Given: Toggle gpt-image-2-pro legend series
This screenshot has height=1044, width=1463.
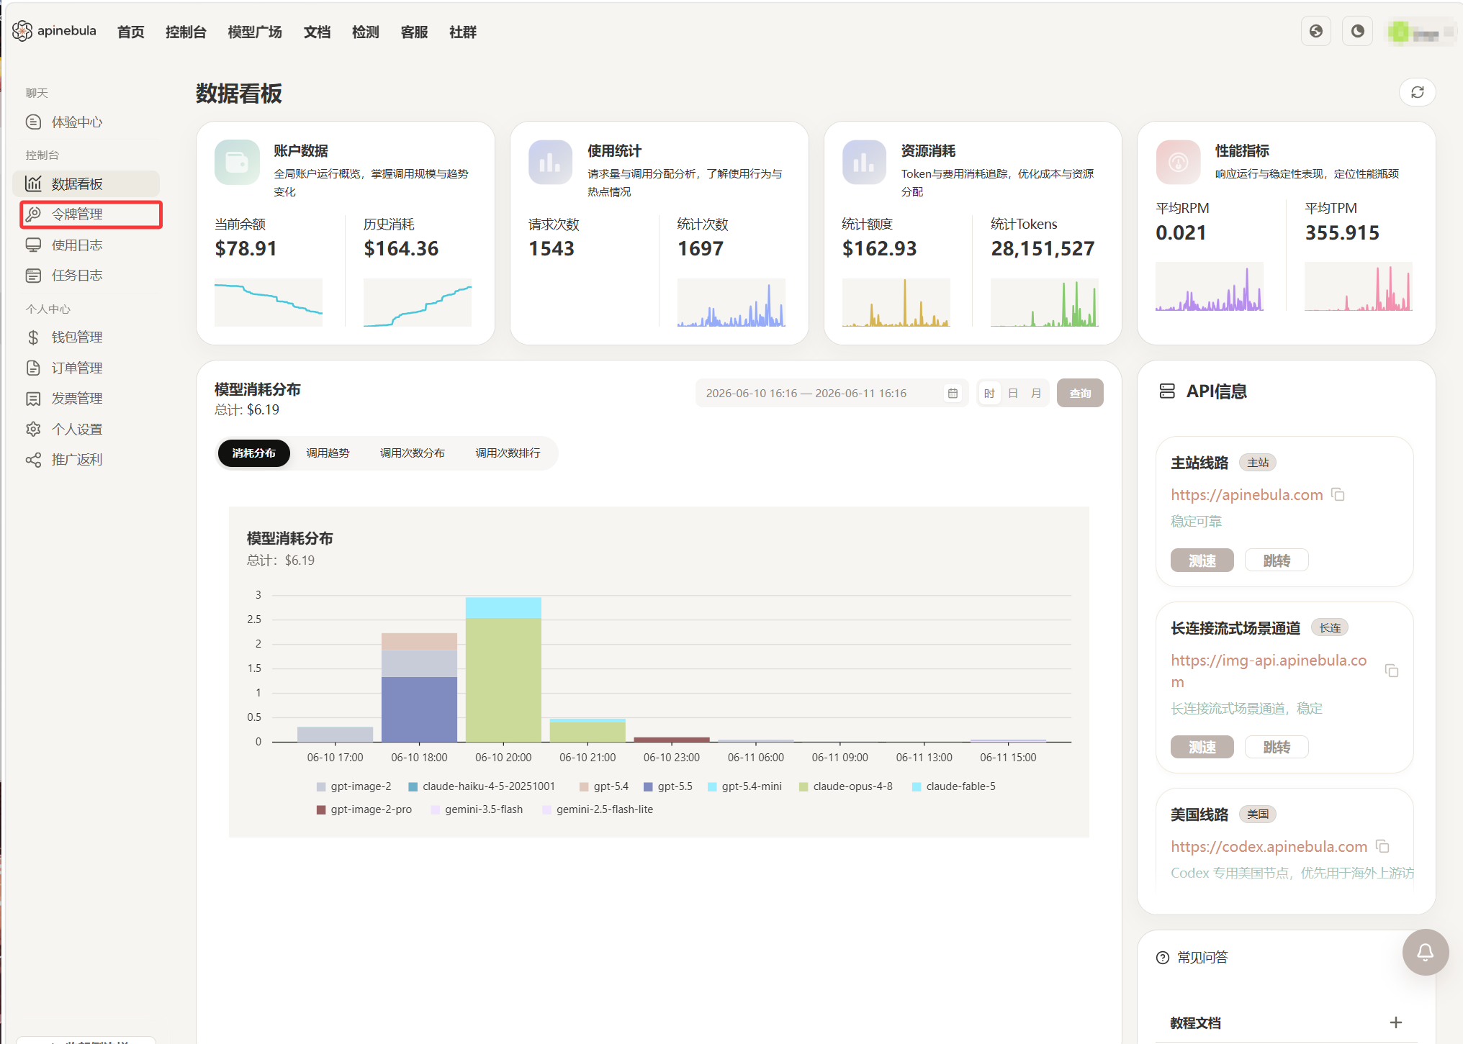Looking at the screenshot, I should point(364,809).
